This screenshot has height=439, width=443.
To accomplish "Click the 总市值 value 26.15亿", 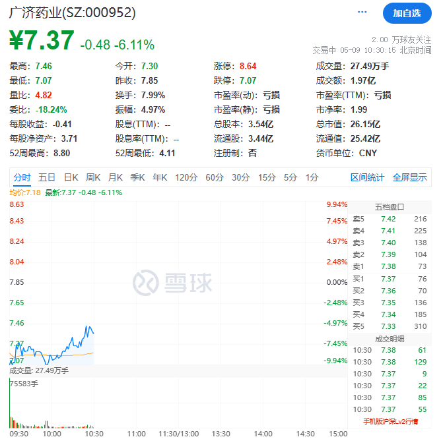I will (365, 124).
